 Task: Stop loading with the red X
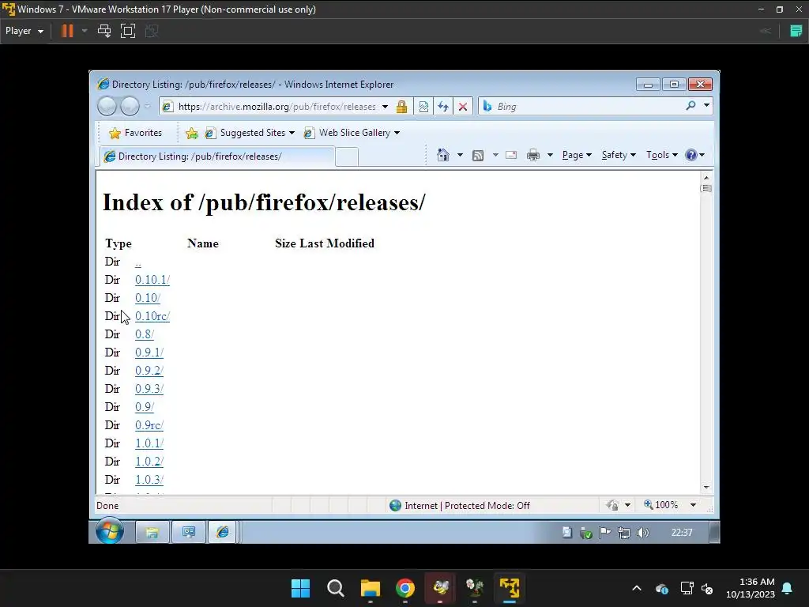click(463, 107)
